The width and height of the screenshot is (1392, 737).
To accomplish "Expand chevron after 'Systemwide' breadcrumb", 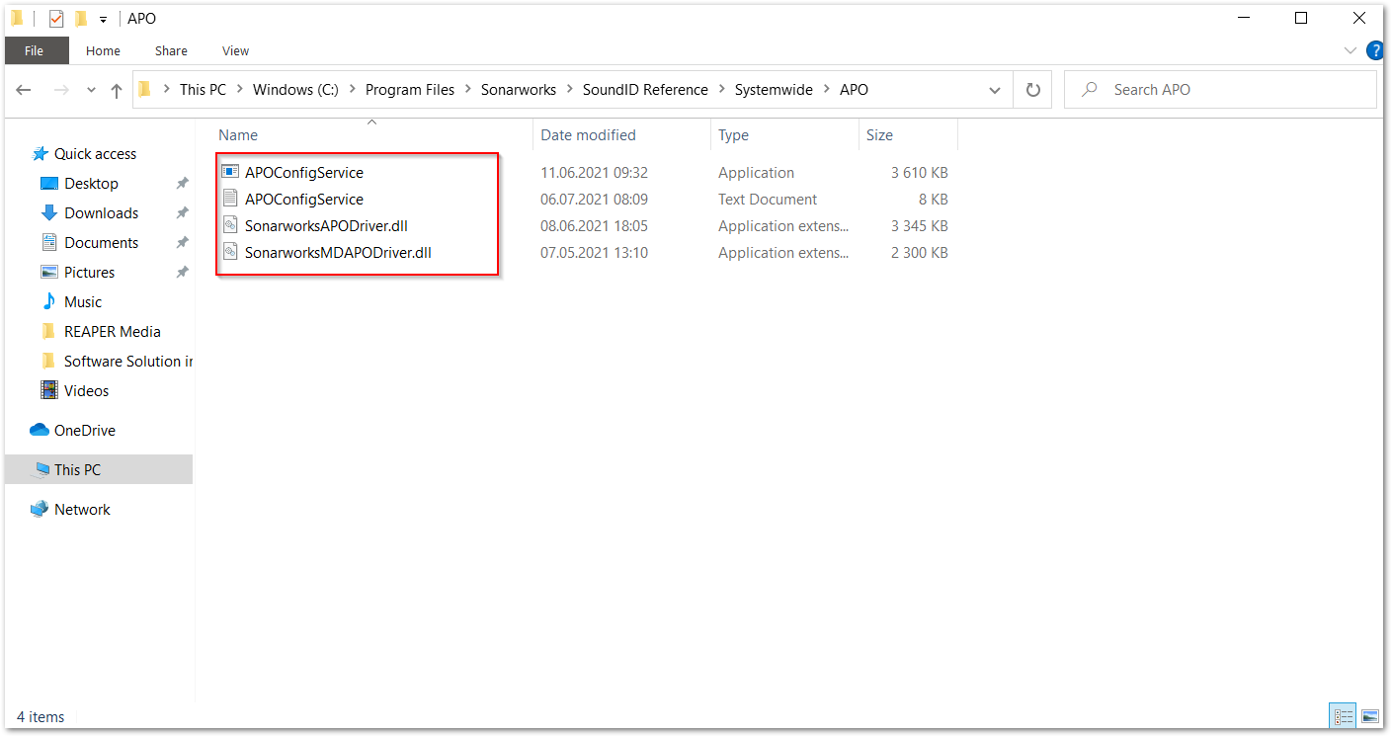I will pyautogui.click(x=826, y=90).
